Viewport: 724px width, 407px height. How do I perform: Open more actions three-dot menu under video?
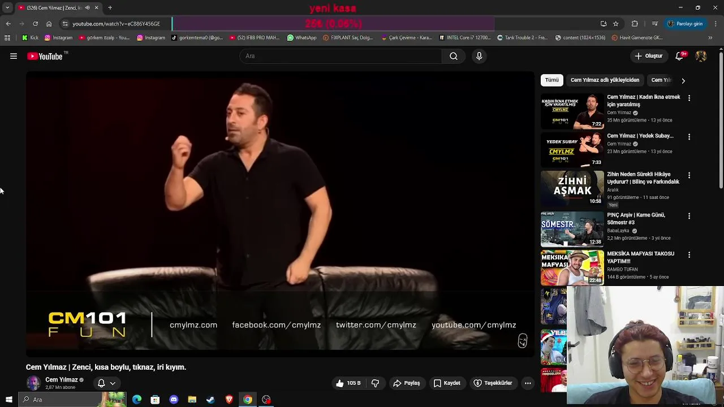point(528,383)
